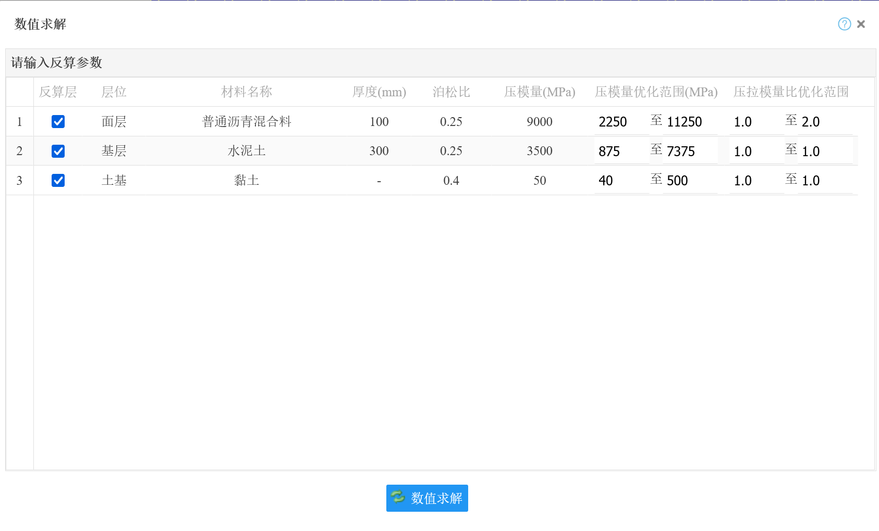Close the 数值求解 dialog
This screenshot has height=531, width=879.
point(861,24)
